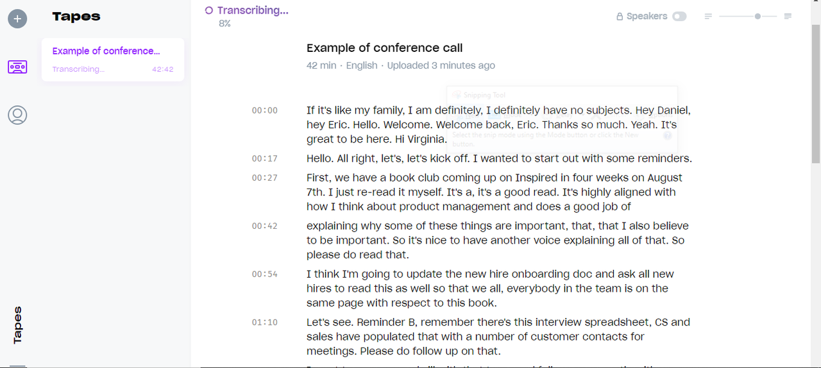Jump to the 00:17 timestamp
This screenshot has width=821, height=368.
(264, 158)
